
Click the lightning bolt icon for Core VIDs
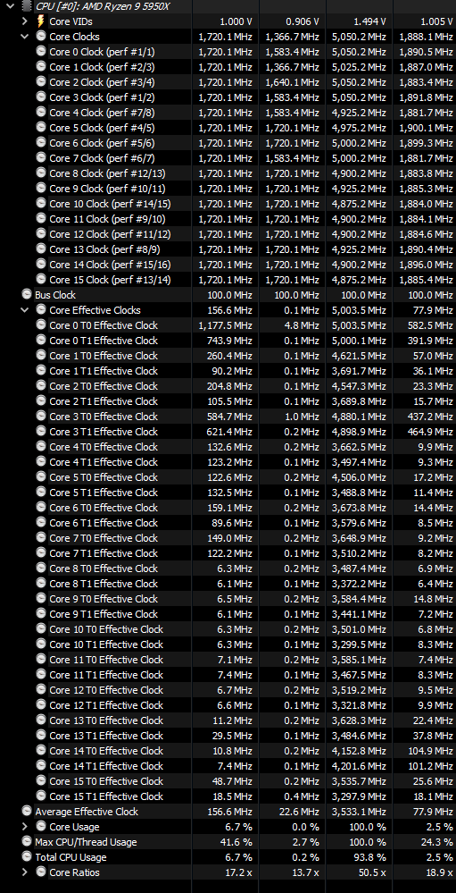click(x=40, y=21)
